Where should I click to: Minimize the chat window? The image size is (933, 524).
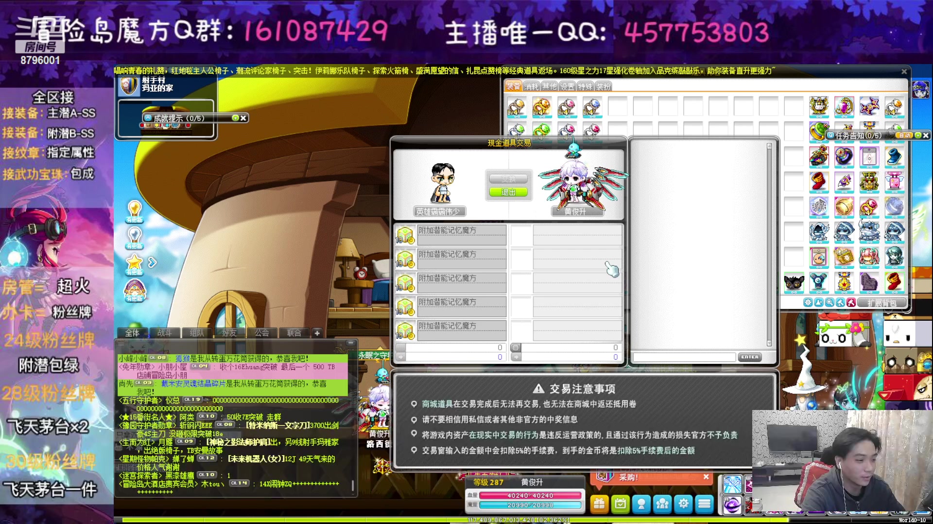350,343
